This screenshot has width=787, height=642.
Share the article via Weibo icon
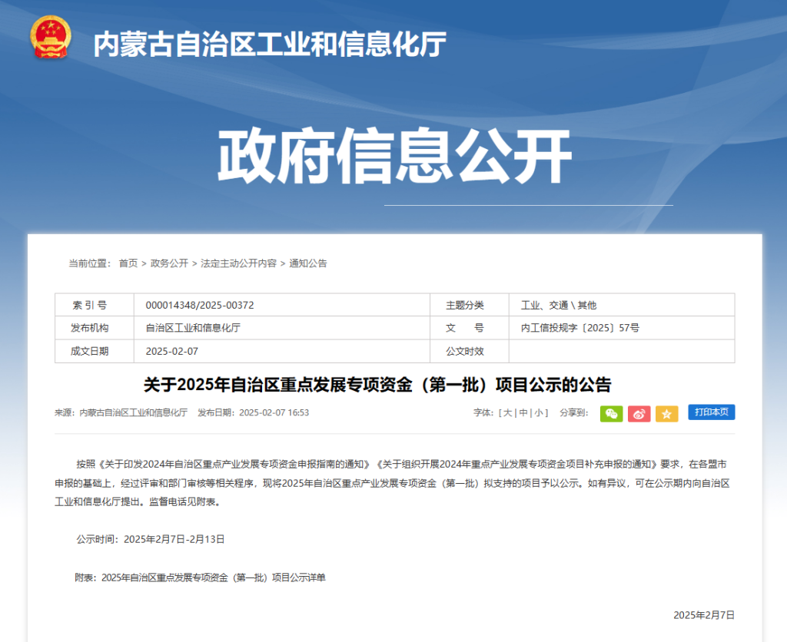coord(639,413)
